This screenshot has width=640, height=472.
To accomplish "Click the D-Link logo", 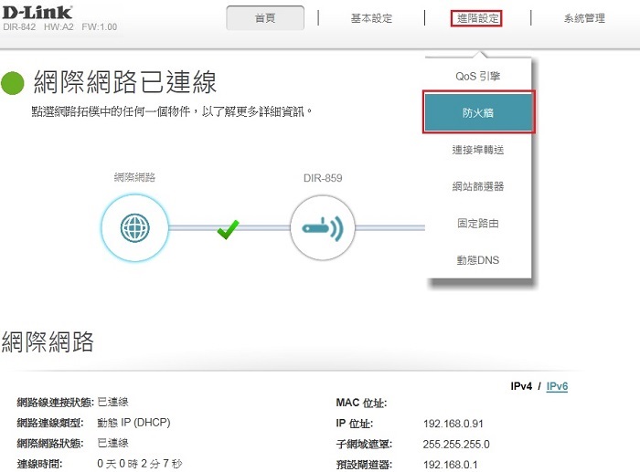I will [x=37, y=13].
